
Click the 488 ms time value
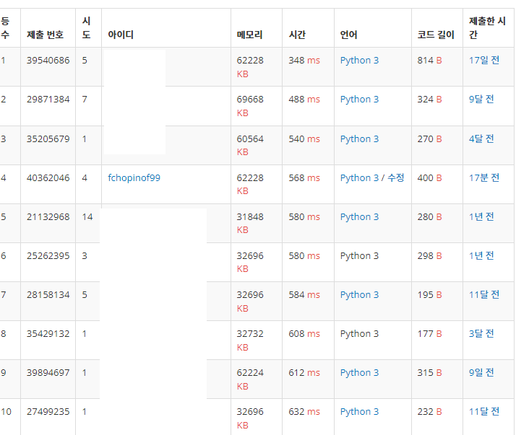304,100
